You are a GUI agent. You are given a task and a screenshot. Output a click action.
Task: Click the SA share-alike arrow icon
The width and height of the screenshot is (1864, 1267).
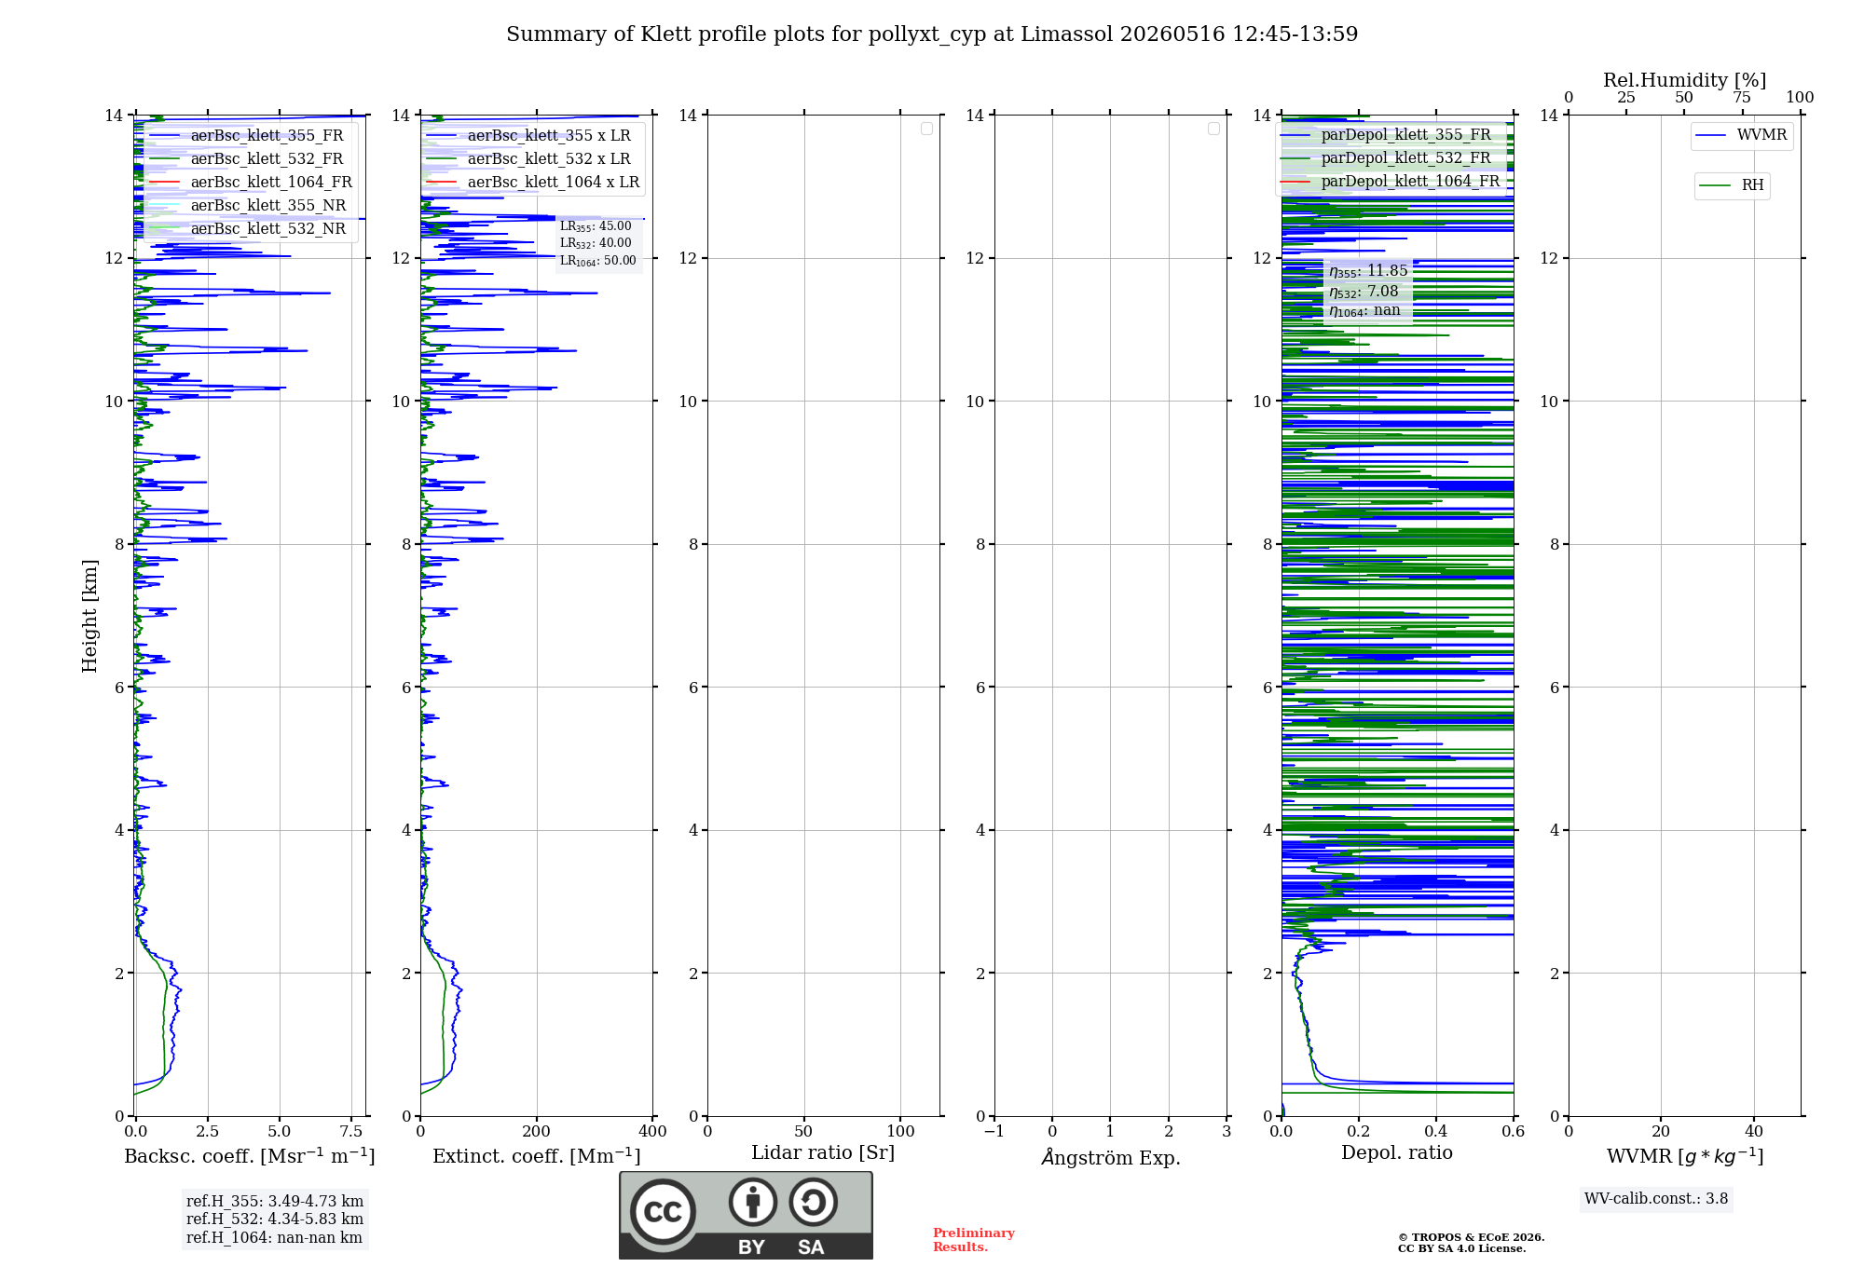(813, 1202)
